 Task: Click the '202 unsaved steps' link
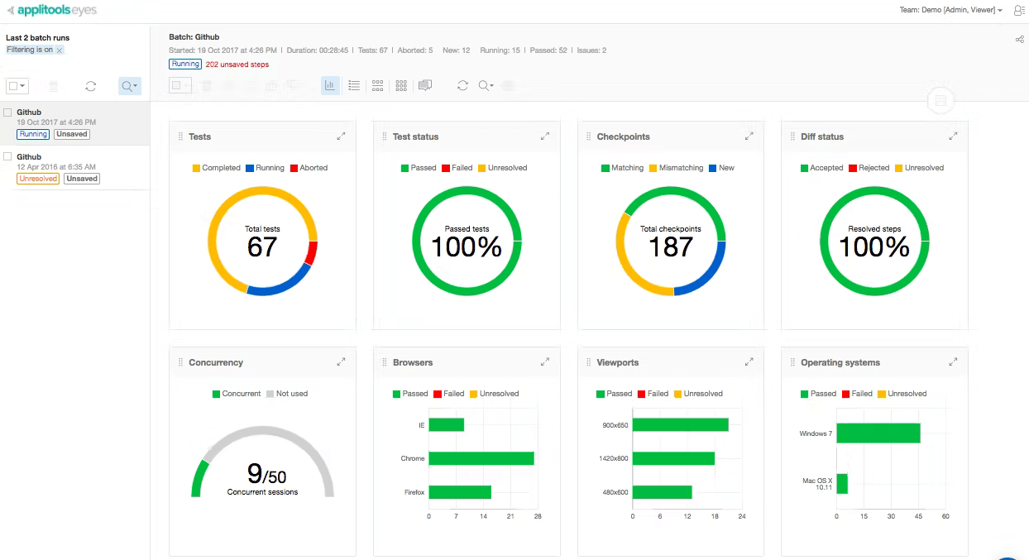pyautogui.click(x=237, y=65)
